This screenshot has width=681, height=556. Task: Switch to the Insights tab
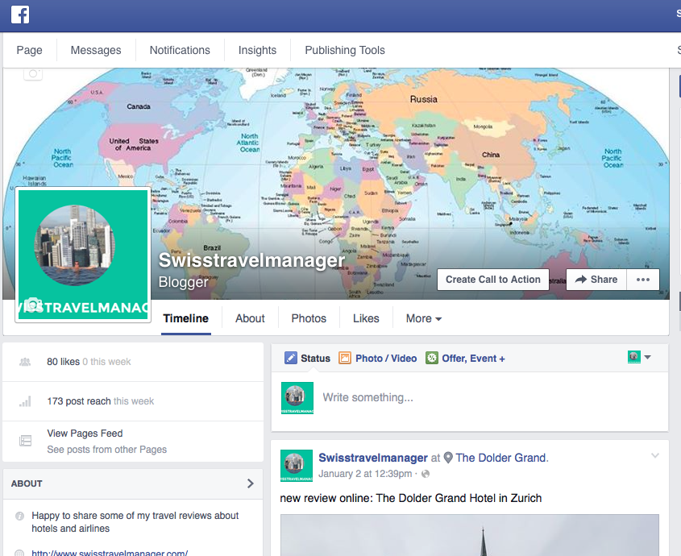pyautogui.click(x=257, y=50)
